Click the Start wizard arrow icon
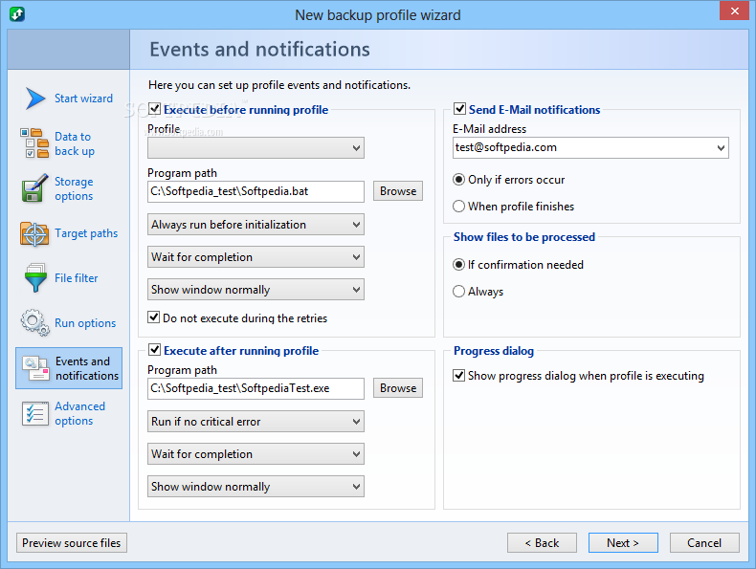The width and height of the screenshot is (756, 569). click(x=35, y=98)
